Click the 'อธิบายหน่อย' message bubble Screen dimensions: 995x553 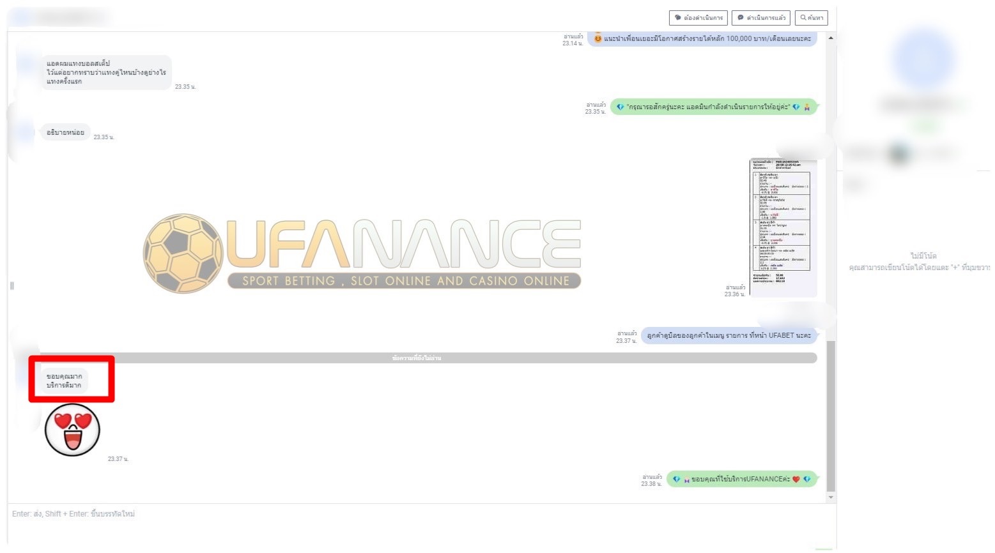pyautogui.click(x=65, y=132)
